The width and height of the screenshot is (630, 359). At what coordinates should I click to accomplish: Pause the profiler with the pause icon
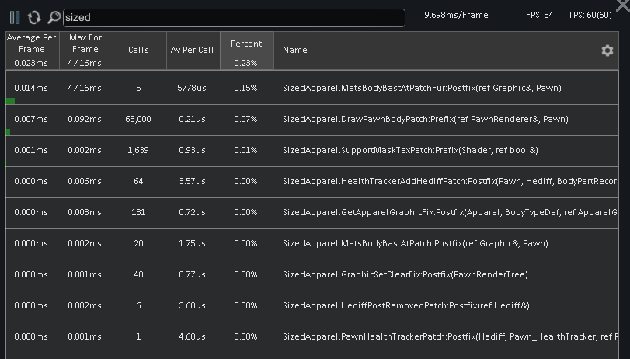coord(15,17)
